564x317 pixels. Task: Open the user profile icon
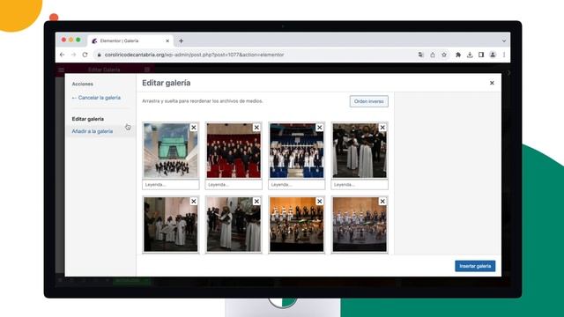[x=493, y=55]
